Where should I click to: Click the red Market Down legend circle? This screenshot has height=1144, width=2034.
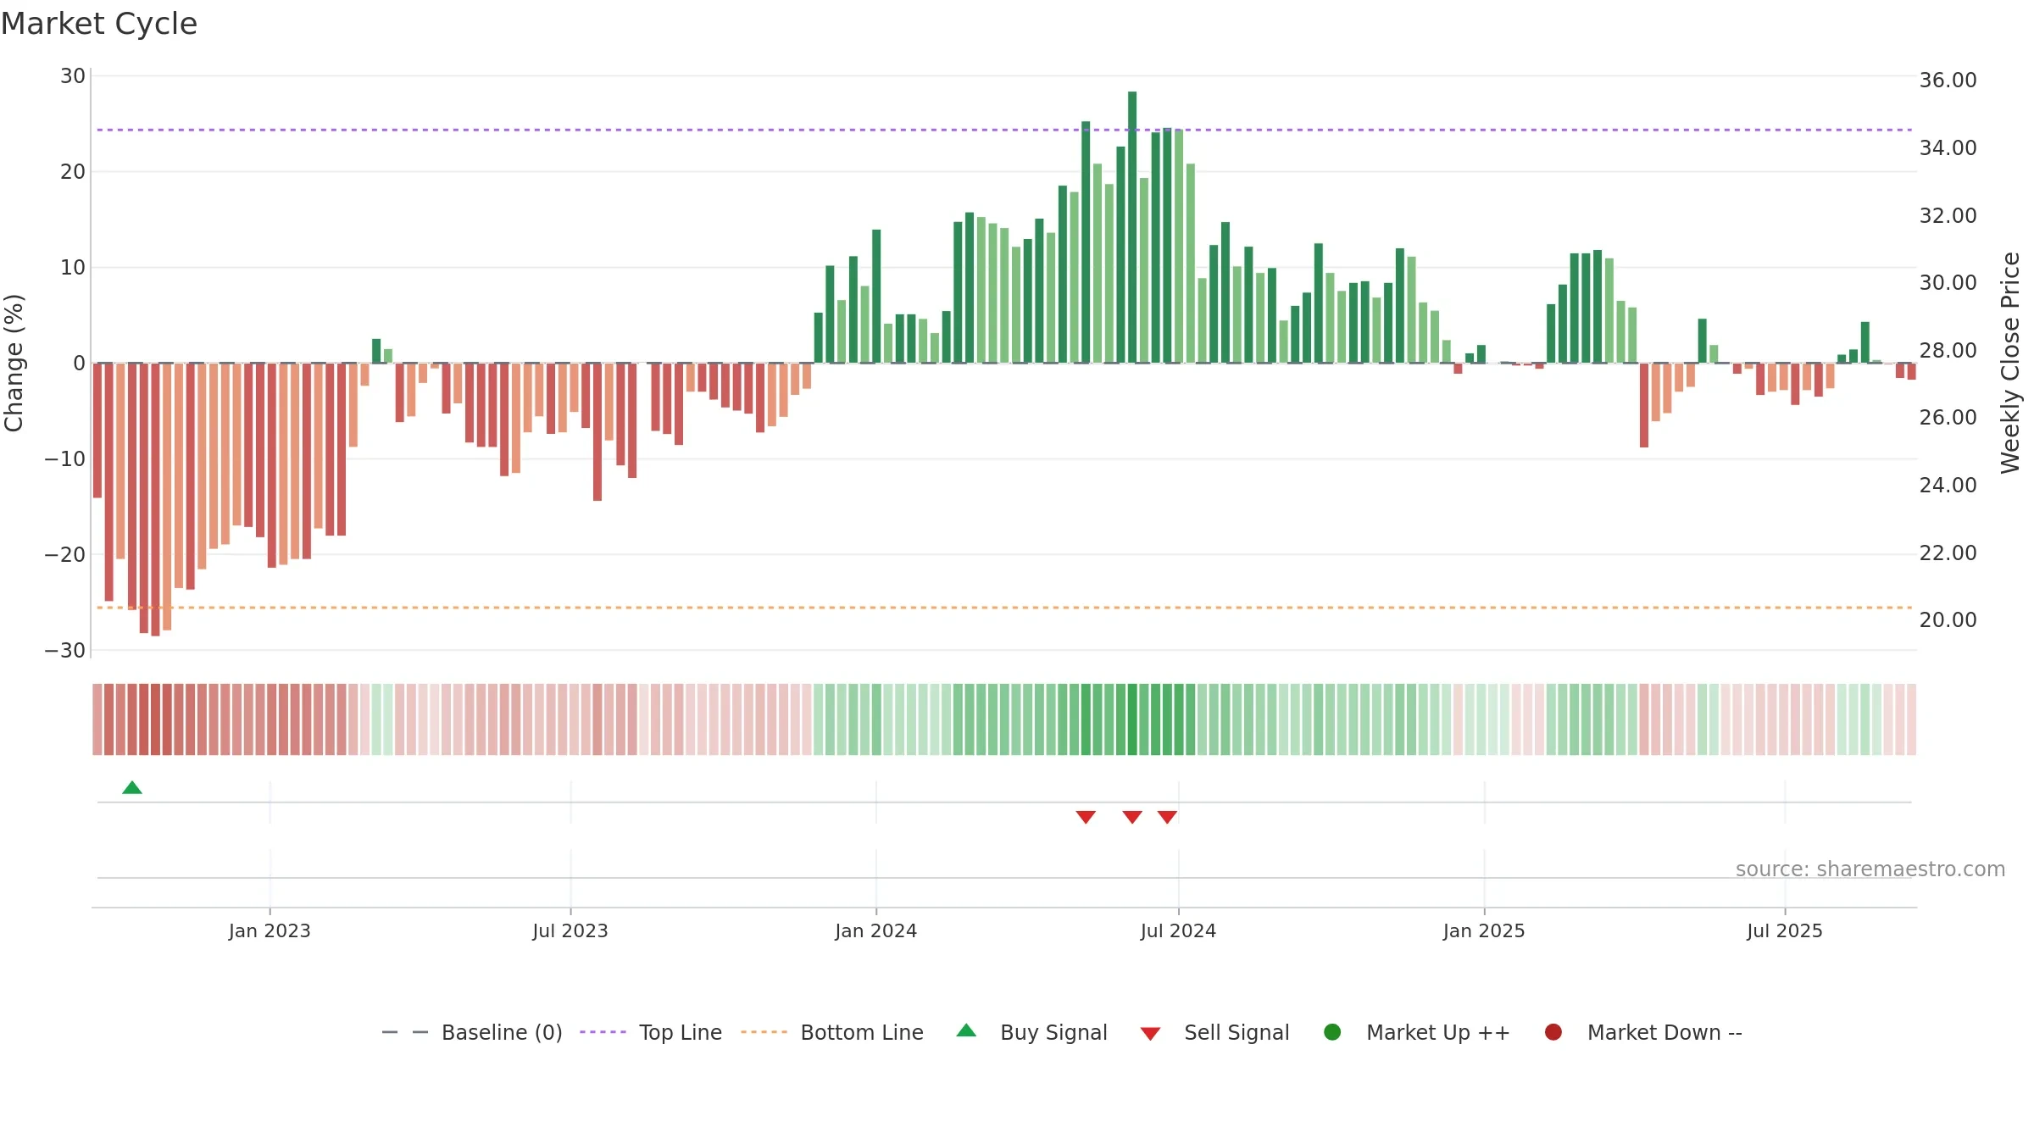click(x=1553, y=1032)
